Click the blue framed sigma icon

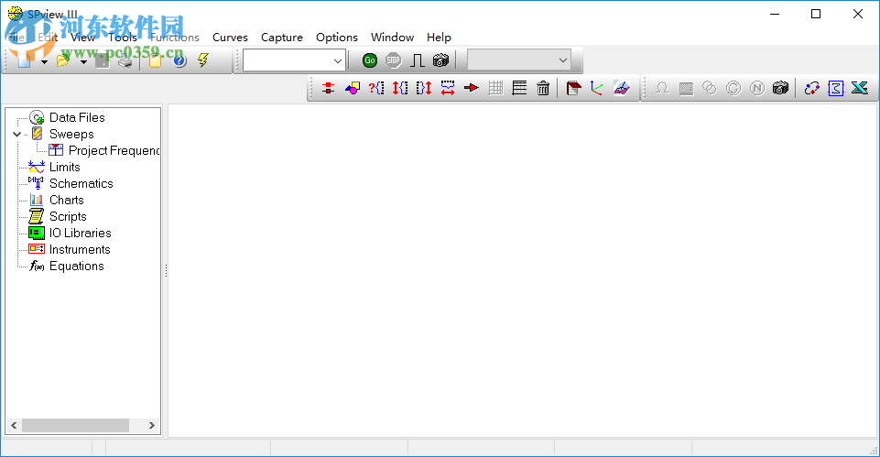(836, 88)
